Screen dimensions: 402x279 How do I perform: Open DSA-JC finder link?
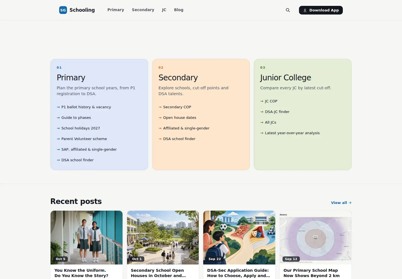click(x=275, y=112)
